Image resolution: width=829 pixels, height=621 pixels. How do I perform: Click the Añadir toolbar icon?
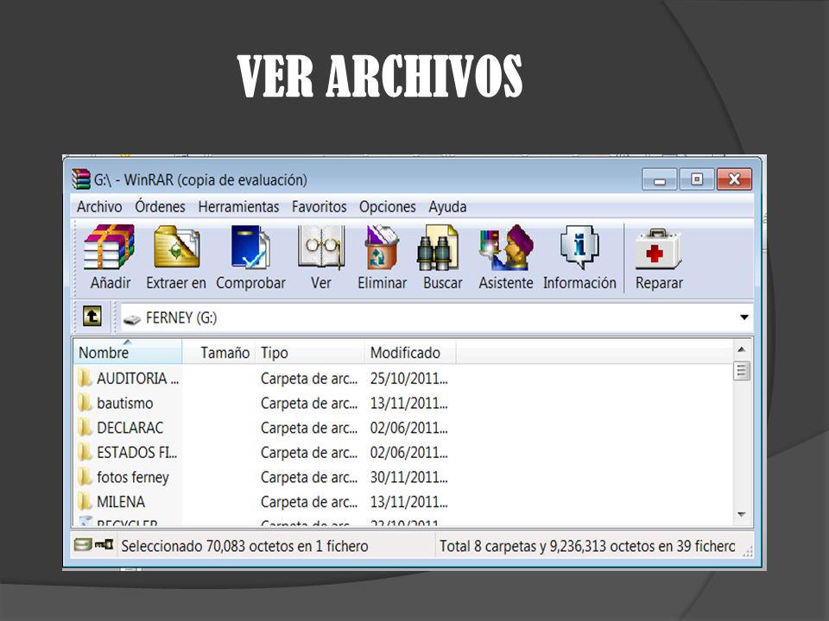pyautogui.click(x=110, y=247)
